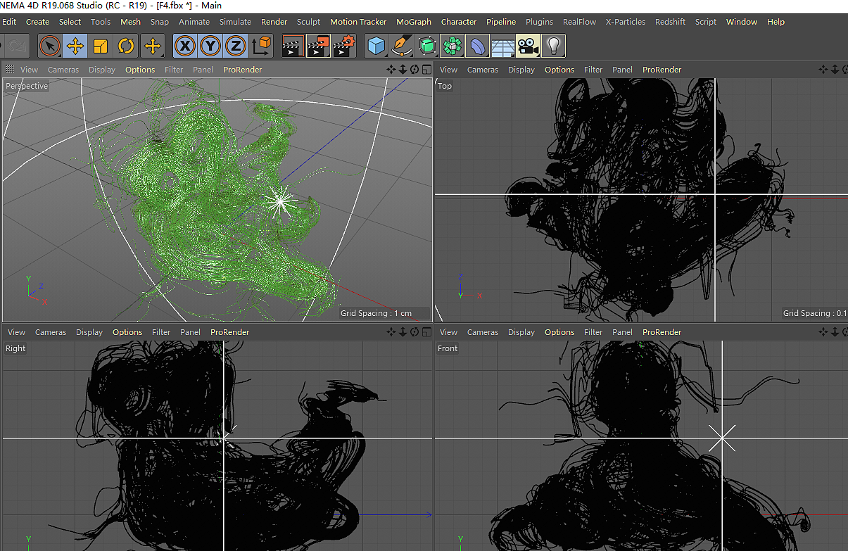Open the Mesh menu

coord(130,22)
